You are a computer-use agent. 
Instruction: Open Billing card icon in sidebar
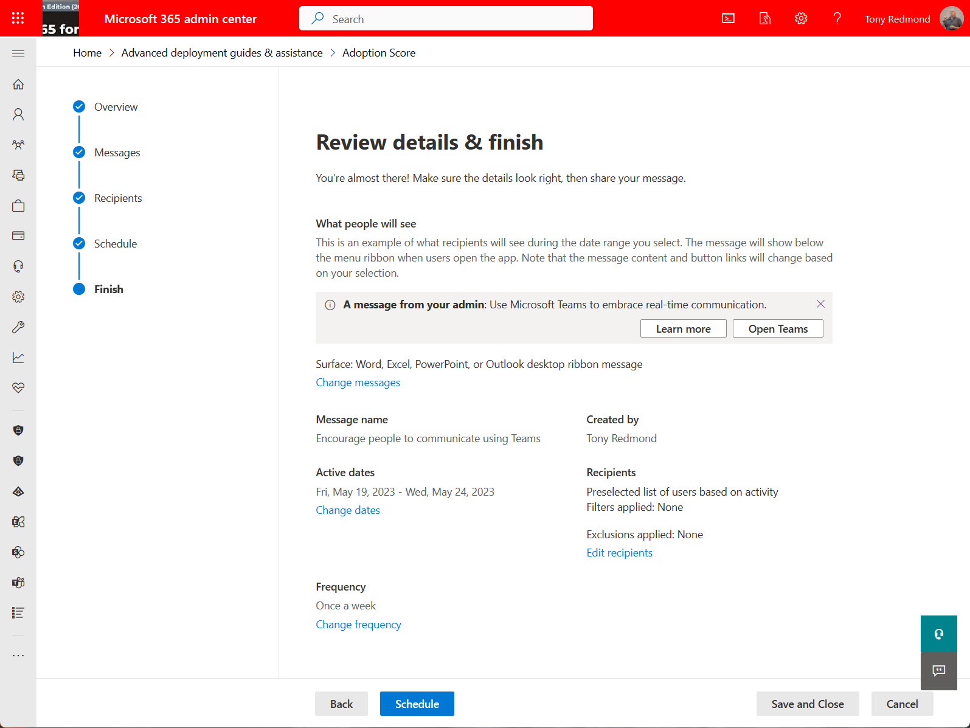[18, 236]
